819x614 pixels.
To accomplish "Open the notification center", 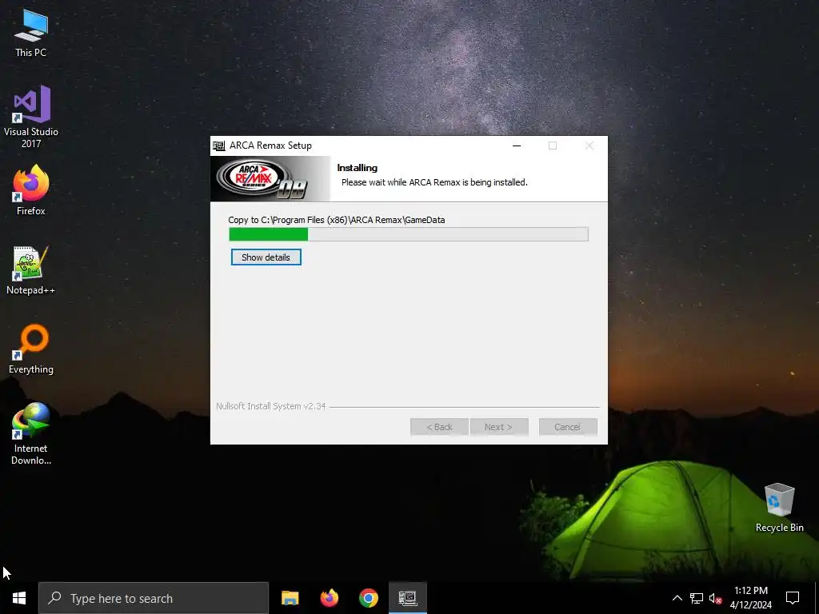I will [793, 598].
